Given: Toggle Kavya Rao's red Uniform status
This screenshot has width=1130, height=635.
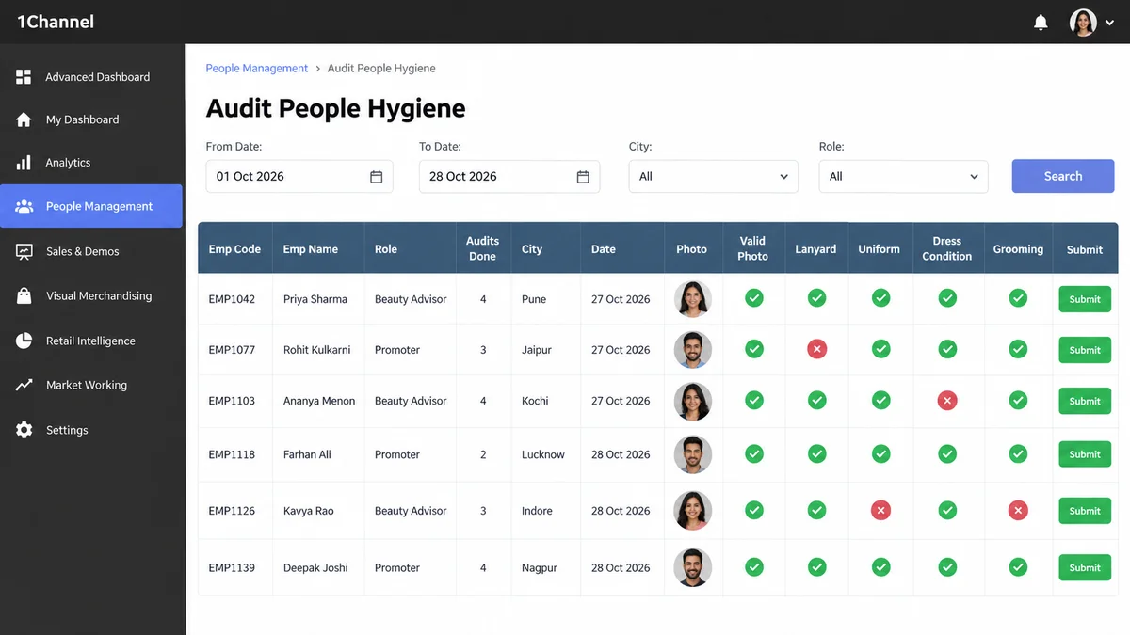Looking at the screenshot, I should pos(880,511).
